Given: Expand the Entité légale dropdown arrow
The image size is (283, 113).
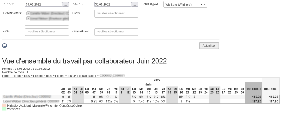Looking at the screenshot, I should pos(205,5).
